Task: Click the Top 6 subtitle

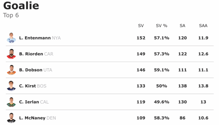Action: click(11, 15)
